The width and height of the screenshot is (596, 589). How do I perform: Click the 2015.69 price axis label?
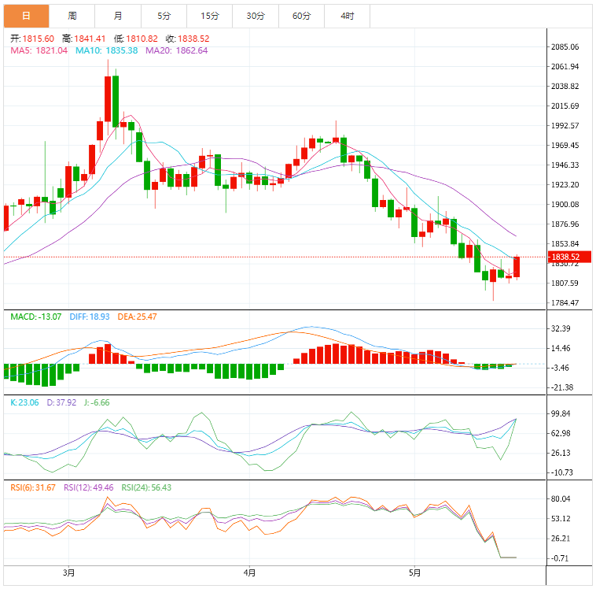click(x=565, y=106)
